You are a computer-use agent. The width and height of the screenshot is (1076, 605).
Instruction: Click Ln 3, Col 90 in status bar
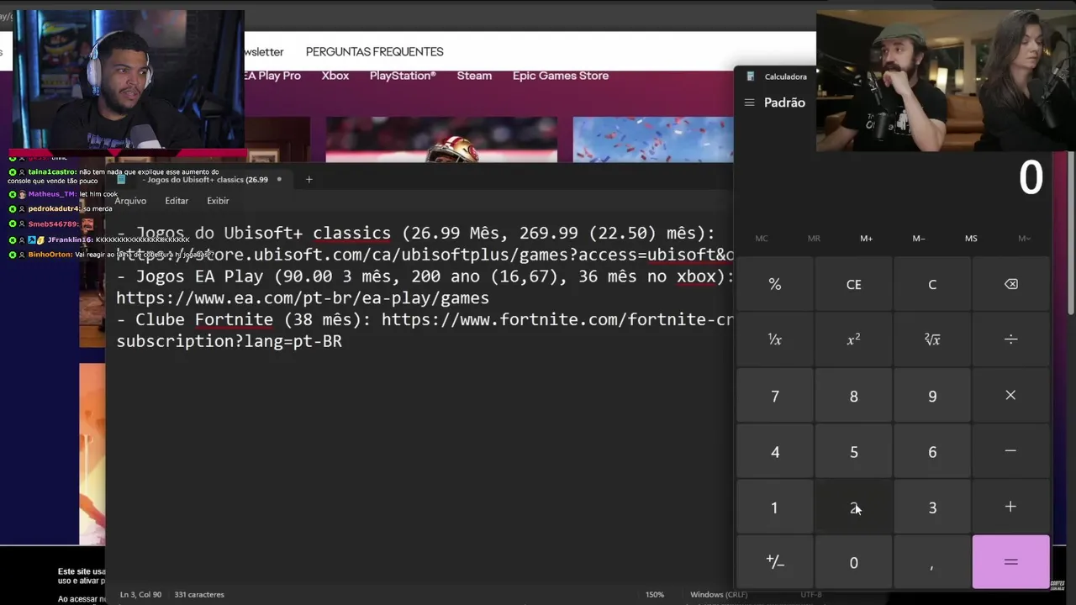[x=141, y=594]
